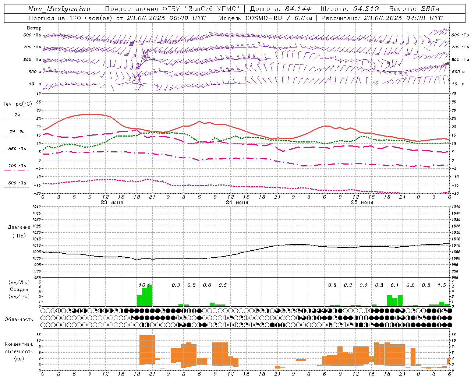Viewport: 471px width, 377px height.
Task: Click the 0.5 precipitation value
Action: click(x=223, y=285)
